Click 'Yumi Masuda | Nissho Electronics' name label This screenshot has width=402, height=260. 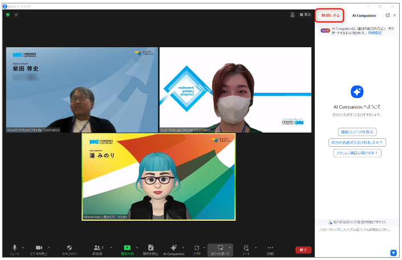(185, 130)
